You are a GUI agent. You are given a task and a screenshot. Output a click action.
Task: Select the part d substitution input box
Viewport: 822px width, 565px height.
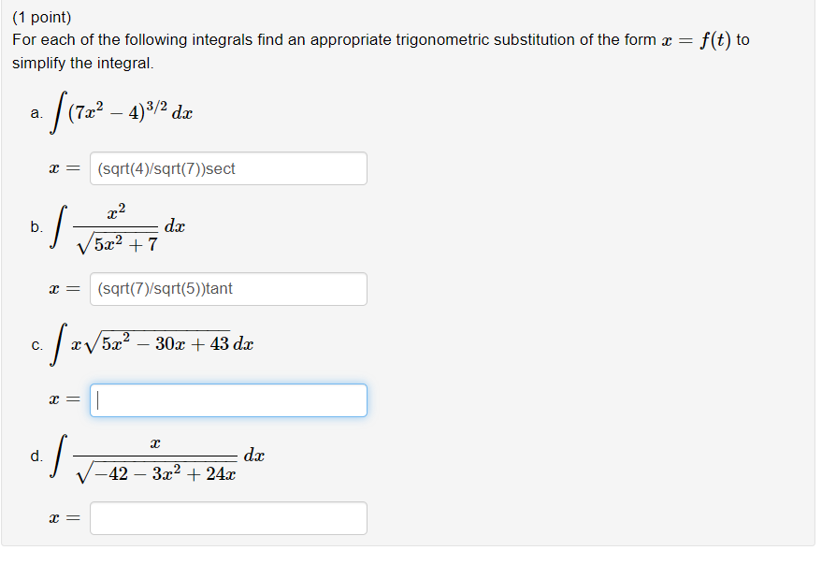tap(227, 517)
